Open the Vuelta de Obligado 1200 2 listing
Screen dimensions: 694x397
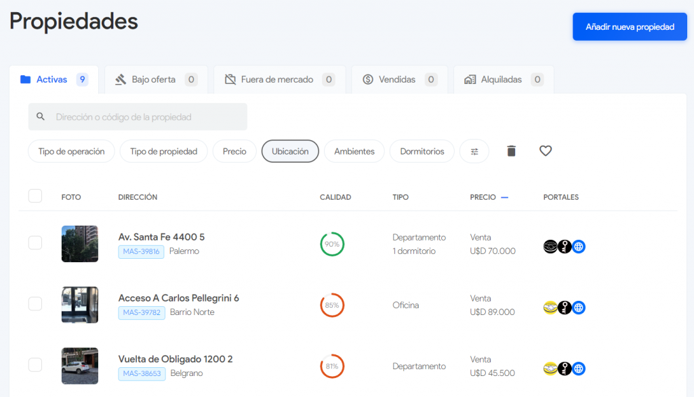176,359
